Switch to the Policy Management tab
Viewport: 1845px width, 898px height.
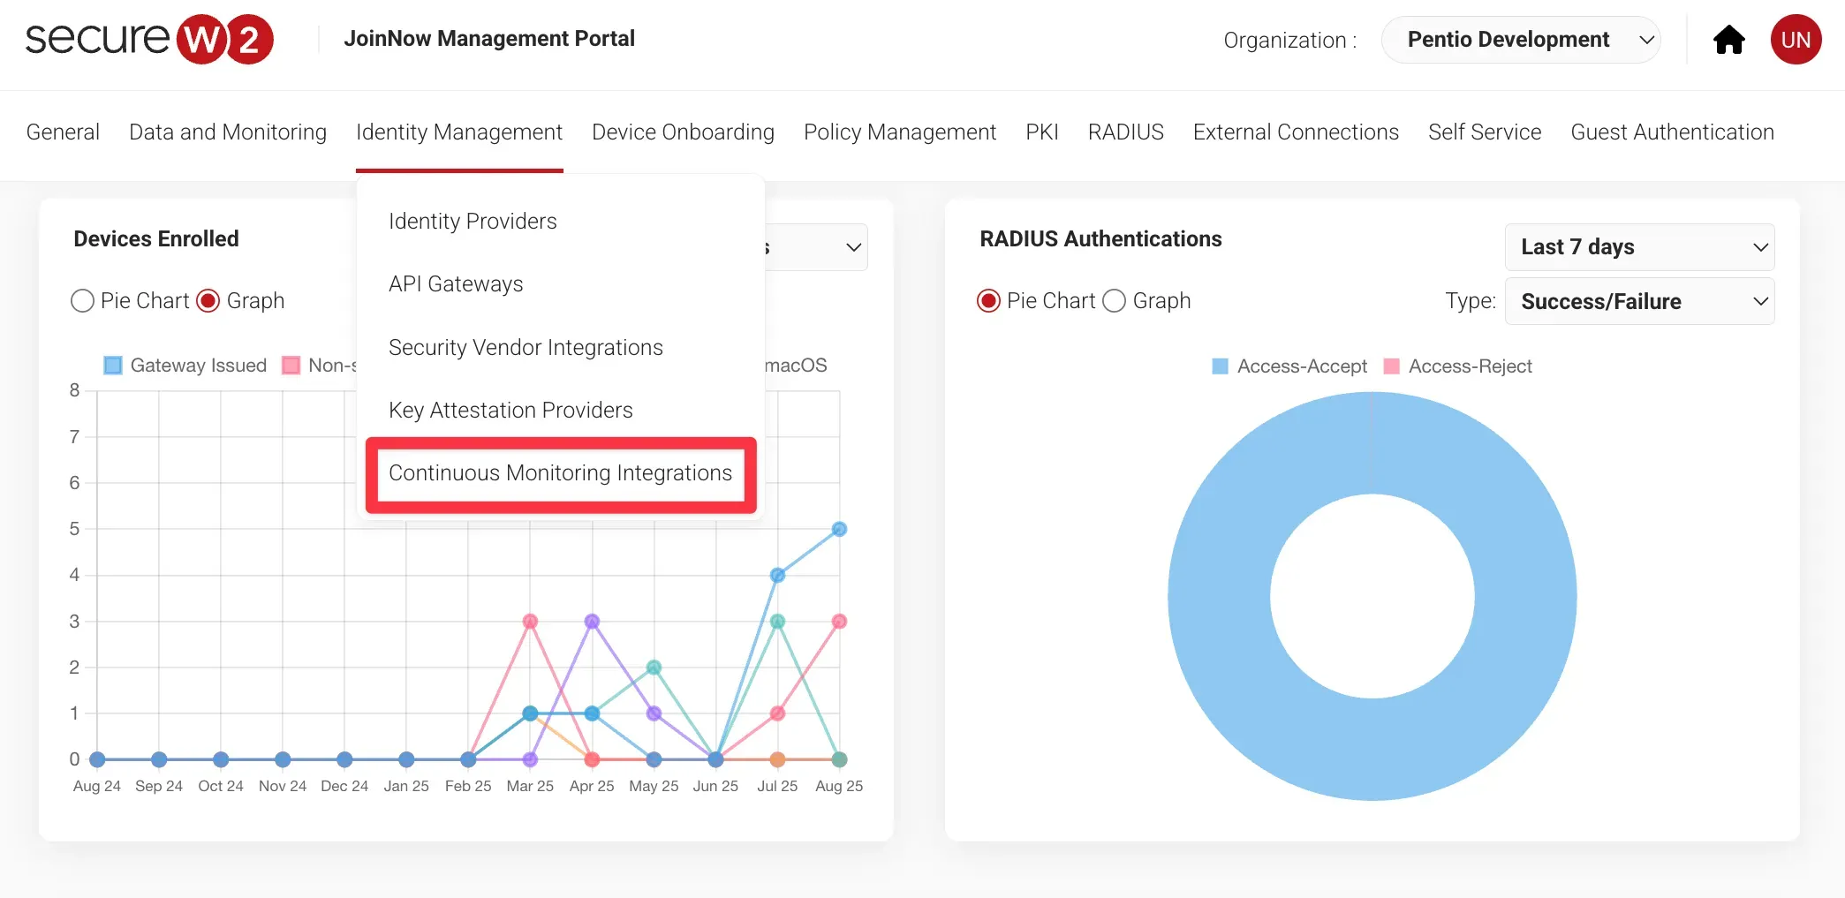(x=899, y=132)
